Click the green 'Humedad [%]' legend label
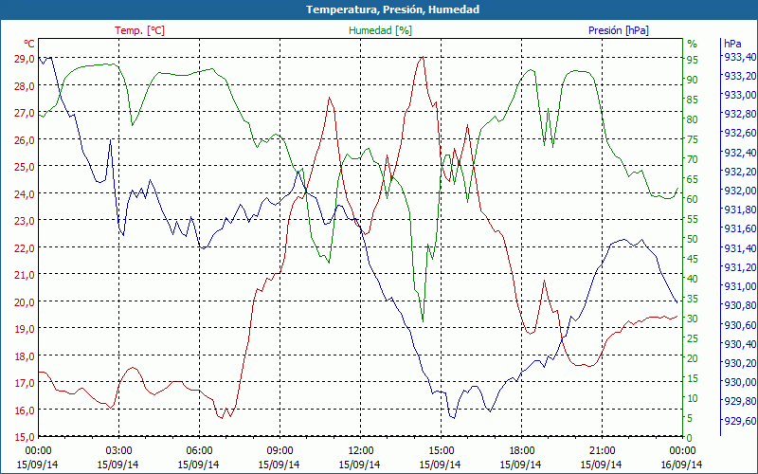Image resolution: width=758 pixels, height=474 pixels. (381, 30)
